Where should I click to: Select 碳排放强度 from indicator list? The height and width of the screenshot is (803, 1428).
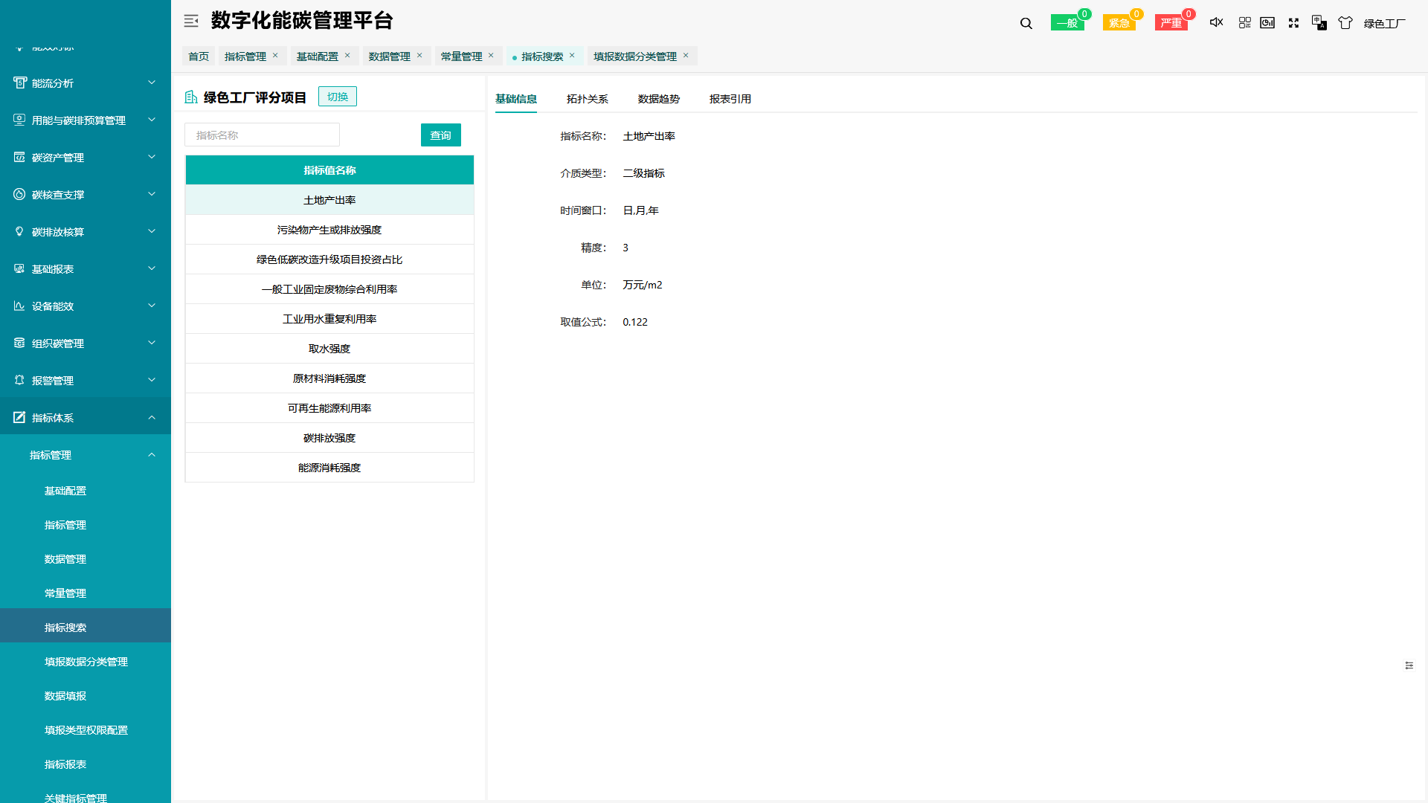(329, 437)
